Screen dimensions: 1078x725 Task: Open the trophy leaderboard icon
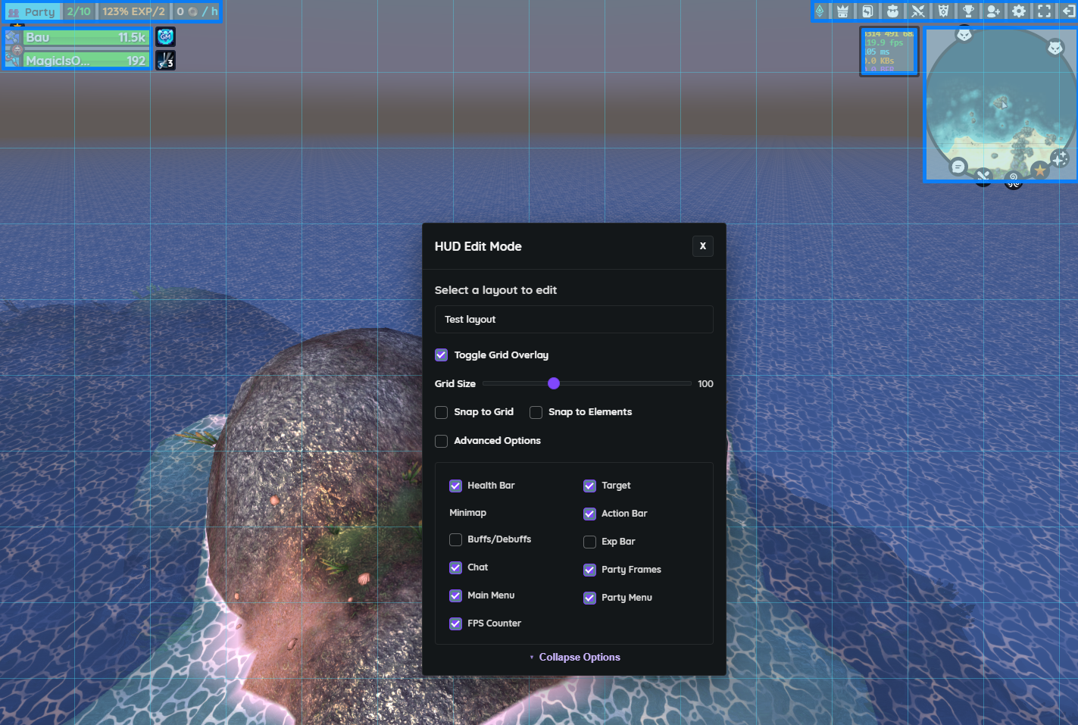[968, 11]
